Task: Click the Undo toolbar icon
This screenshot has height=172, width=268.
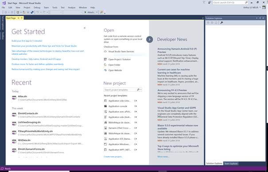Action: (38, 12)
